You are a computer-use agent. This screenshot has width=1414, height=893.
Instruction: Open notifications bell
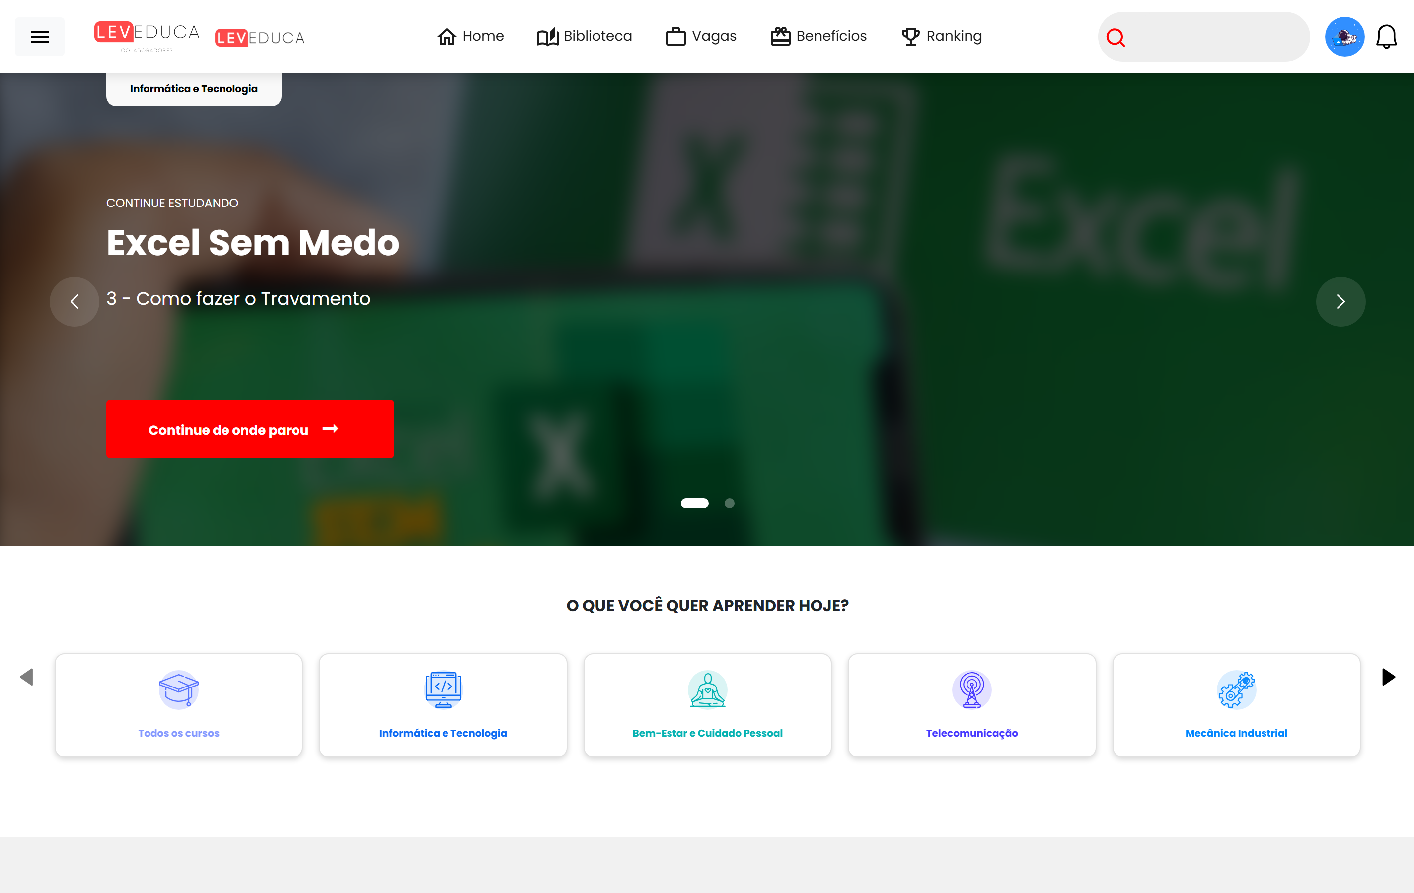coord(1386,37)
